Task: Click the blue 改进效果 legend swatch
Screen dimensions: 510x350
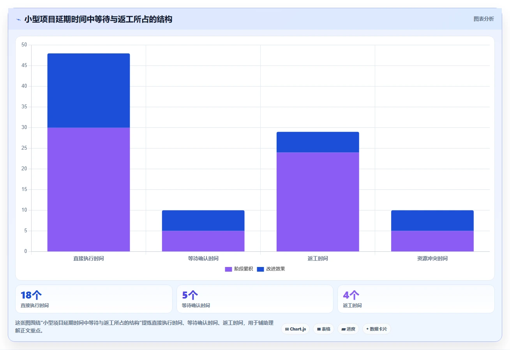Action: point(260,269)
